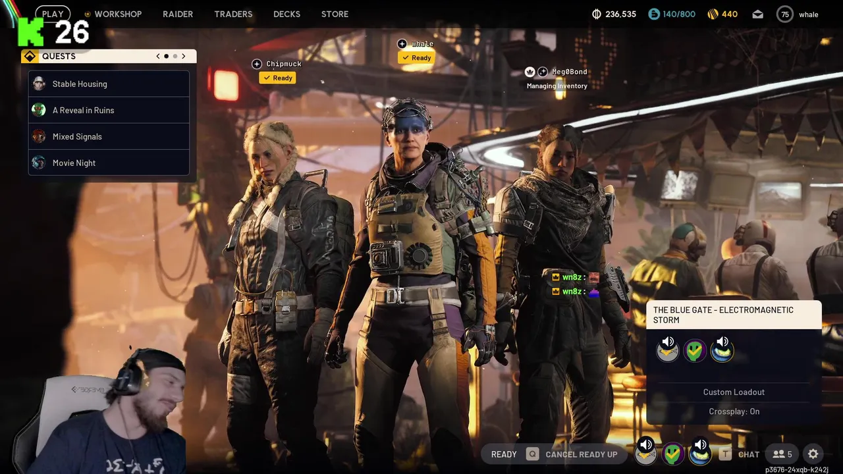843x474 pixels.
Task: Click the 236,535 coin balance
Action: click(x=620, y=14)
